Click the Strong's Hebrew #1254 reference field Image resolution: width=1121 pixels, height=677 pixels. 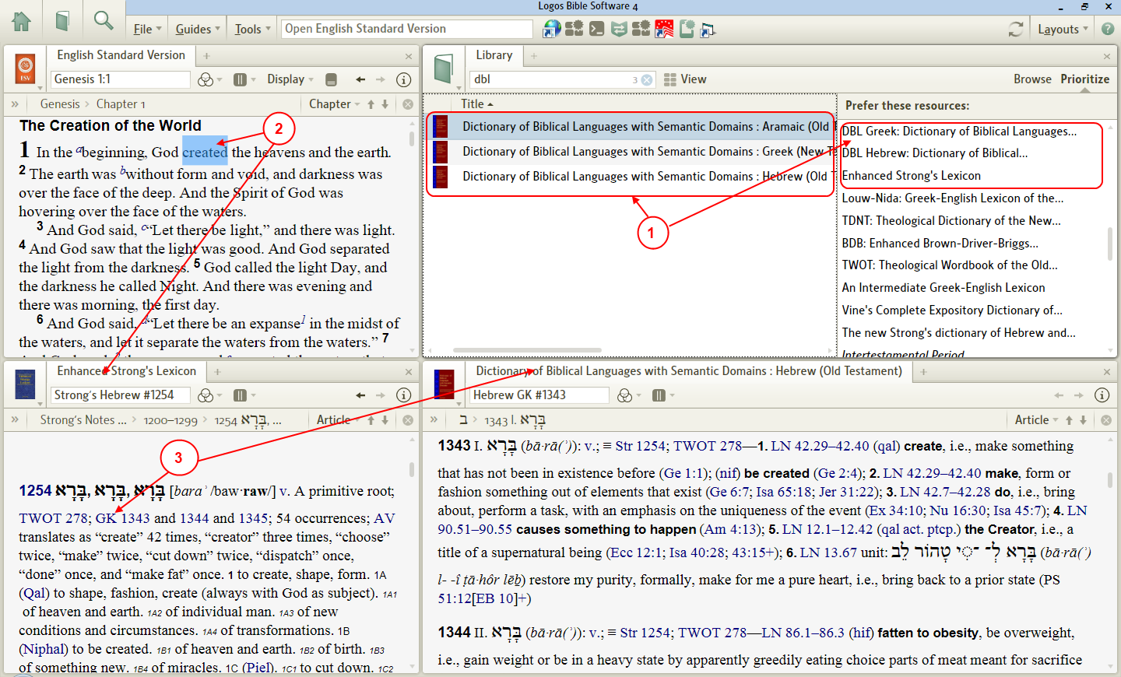121,395
